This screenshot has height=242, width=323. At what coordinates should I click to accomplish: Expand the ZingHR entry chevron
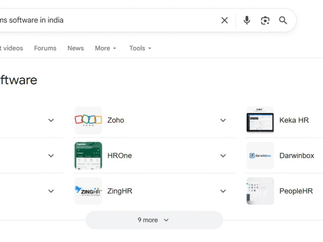[223, 191]
